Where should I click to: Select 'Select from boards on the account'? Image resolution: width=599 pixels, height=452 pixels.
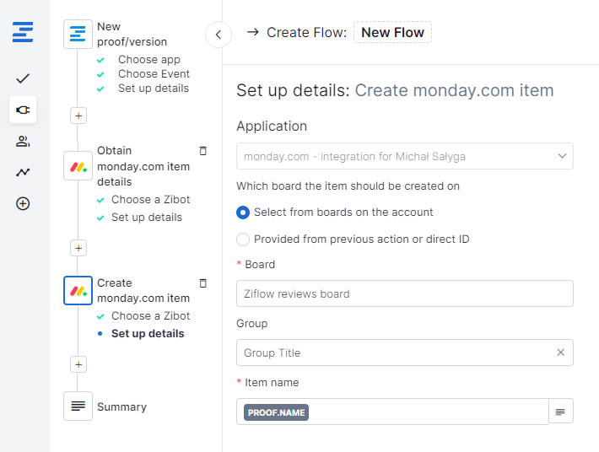pos(243,213)
